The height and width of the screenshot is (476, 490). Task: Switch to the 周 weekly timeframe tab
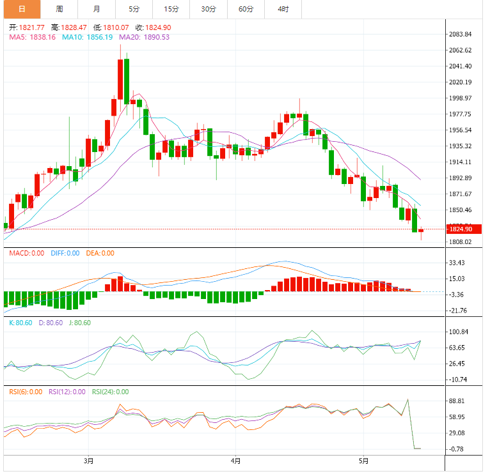(x=59, y=9)
